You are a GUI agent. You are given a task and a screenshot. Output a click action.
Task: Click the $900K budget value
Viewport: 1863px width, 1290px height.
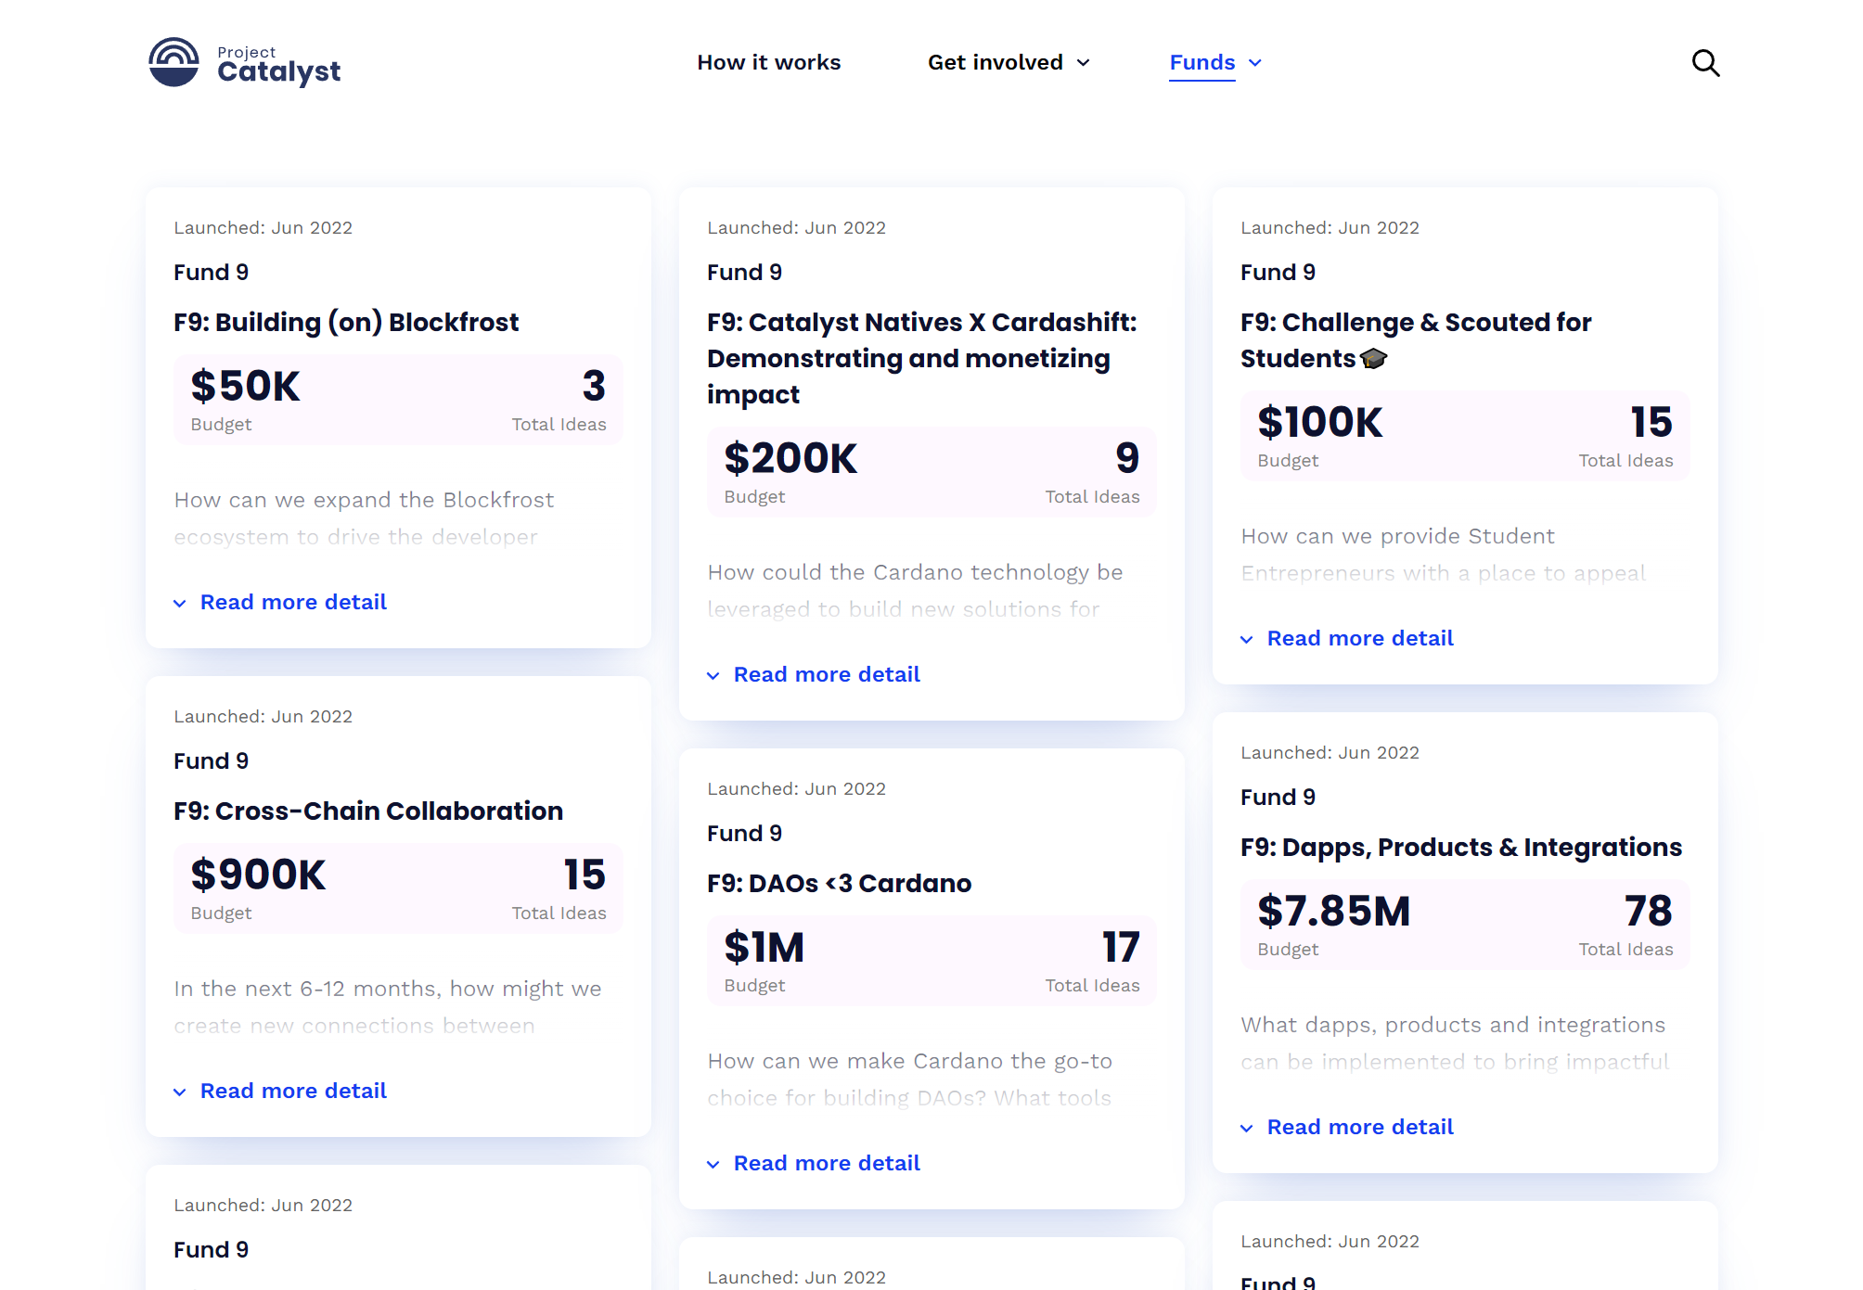coord(258,875)
